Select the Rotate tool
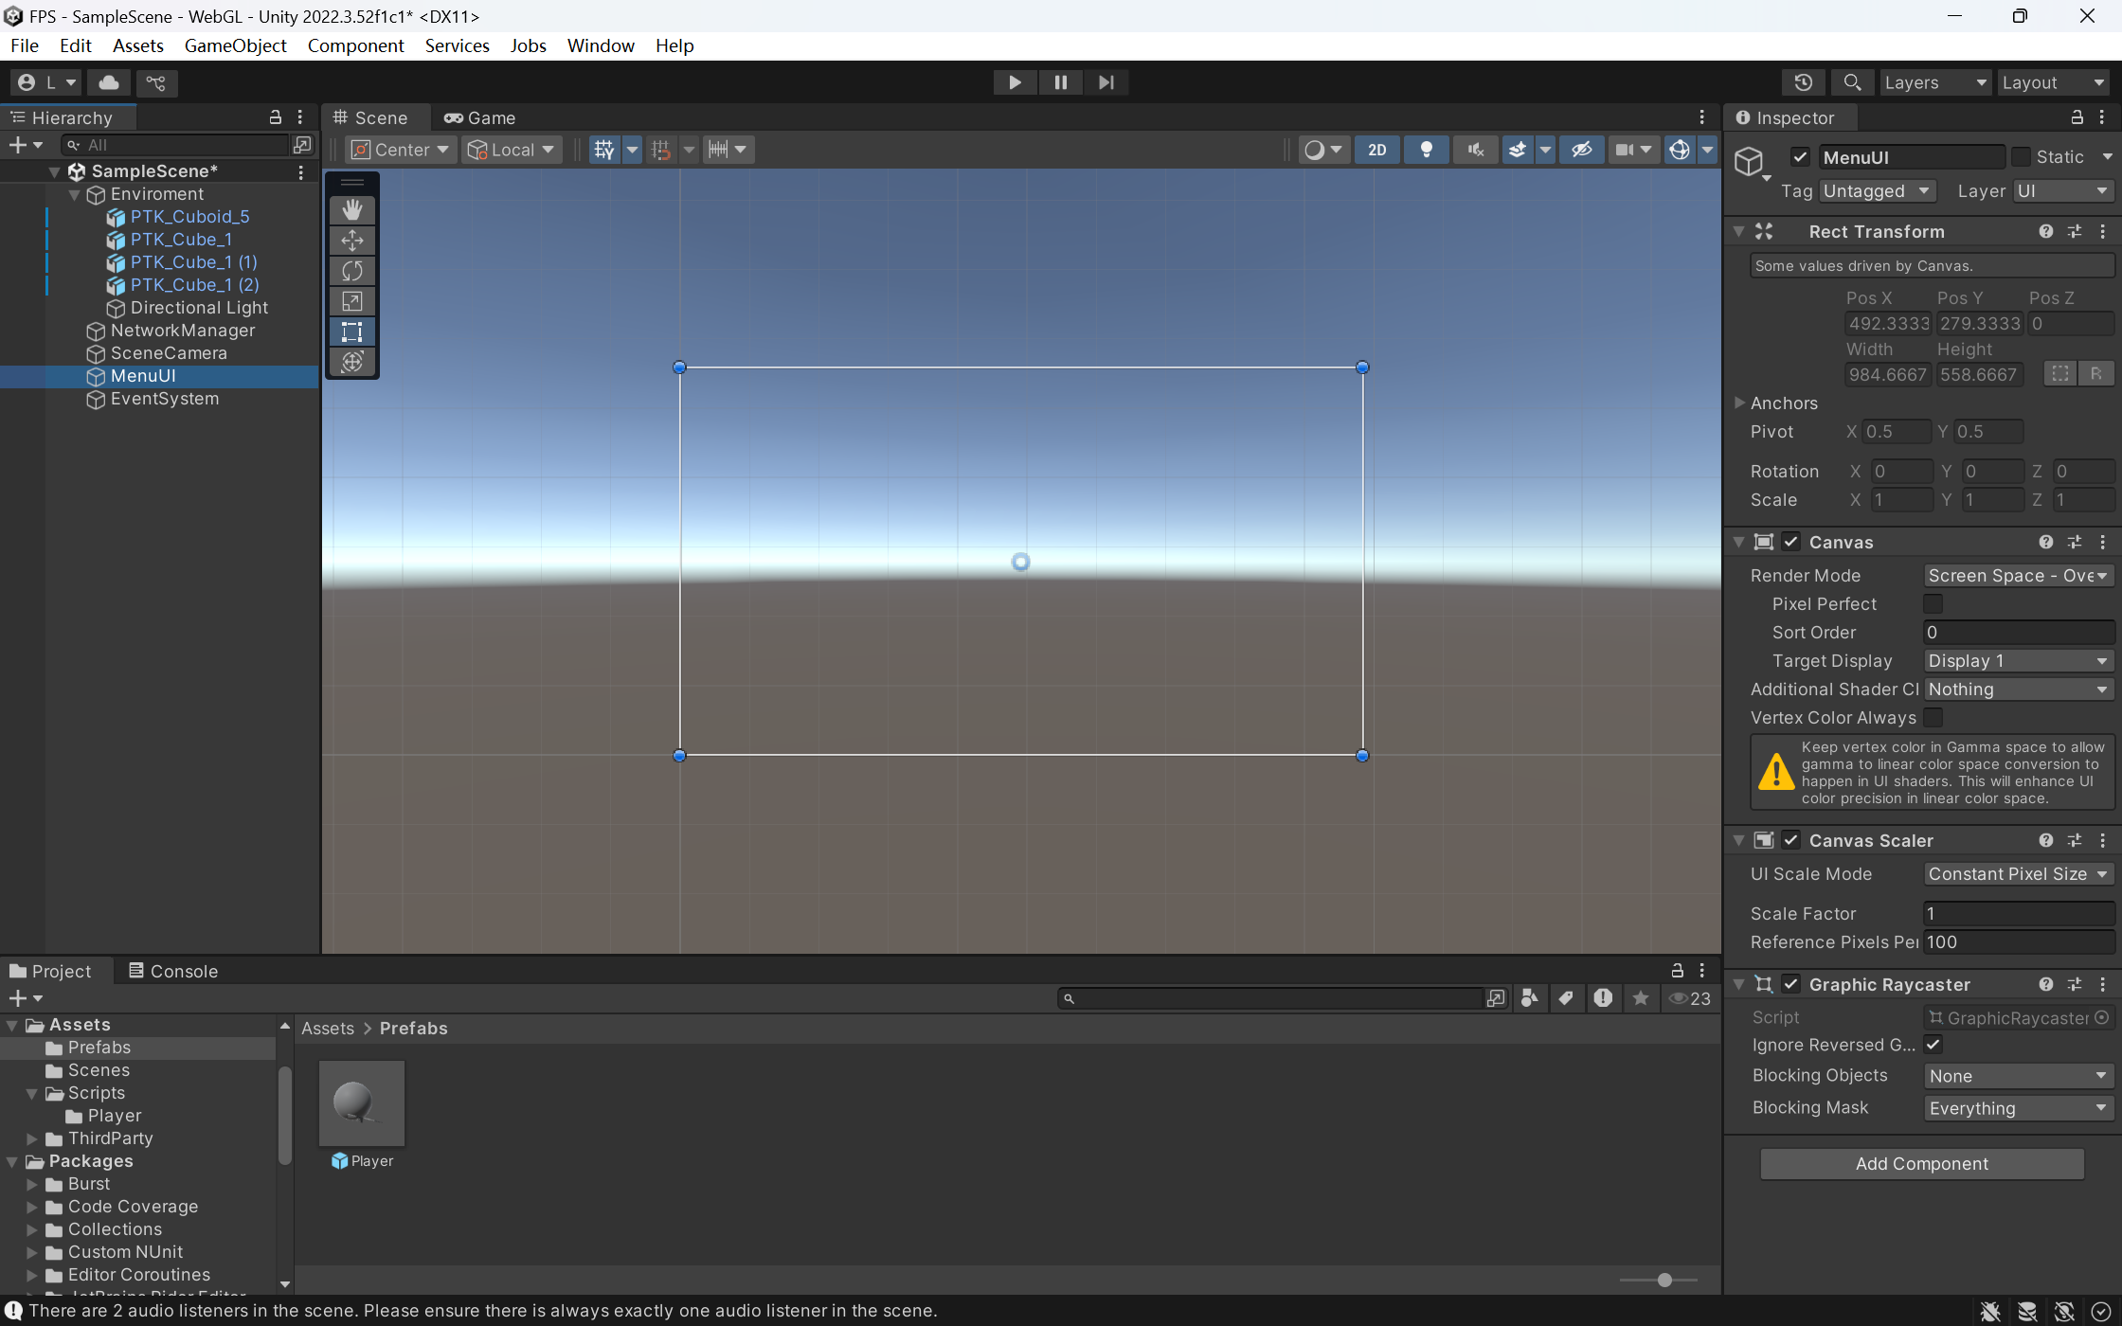This screenshot has width=2122, height=1326. pyautogui.click(x=352, y=271)
